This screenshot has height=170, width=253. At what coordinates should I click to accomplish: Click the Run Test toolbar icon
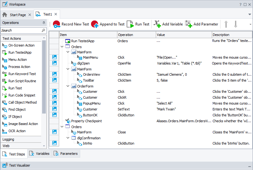click(130, 24)
